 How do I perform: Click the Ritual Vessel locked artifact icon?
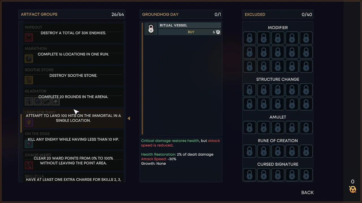(x=151, y=29)
